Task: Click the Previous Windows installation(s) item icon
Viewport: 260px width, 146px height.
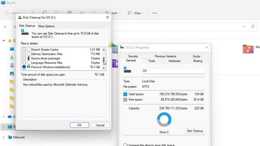Action: (x=28, y=67)
